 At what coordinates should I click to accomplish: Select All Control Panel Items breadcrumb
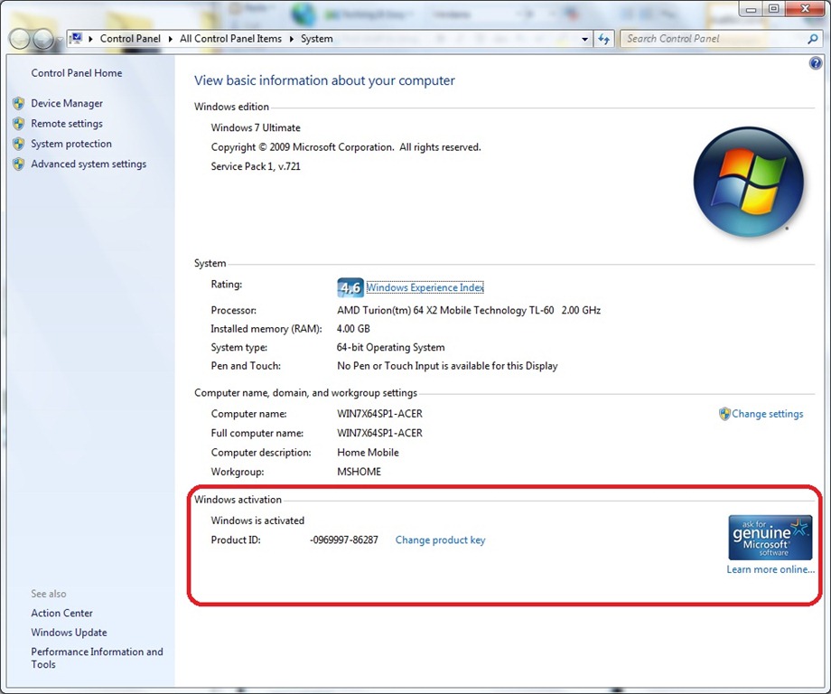click(230, 39)
